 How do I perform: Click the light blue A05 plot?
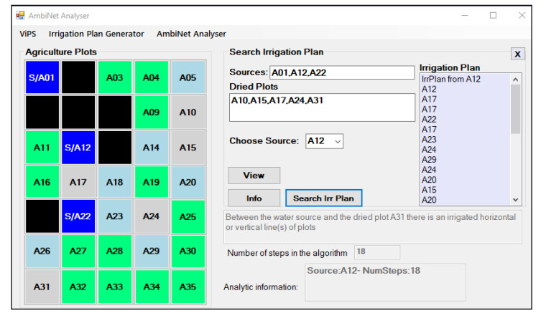(x=188, y=77)
